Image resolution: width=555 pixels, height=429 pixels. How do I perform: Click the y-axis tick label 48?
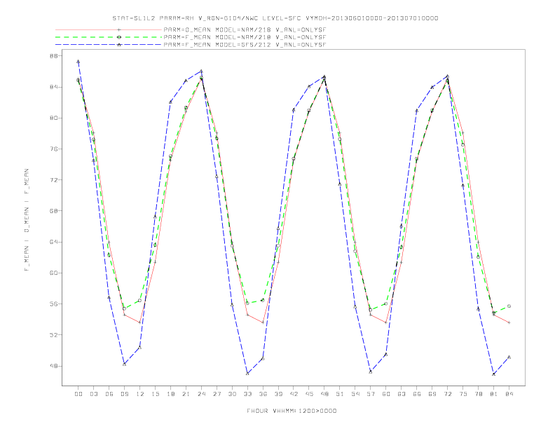pyautogui.click(x=55, y=366)
